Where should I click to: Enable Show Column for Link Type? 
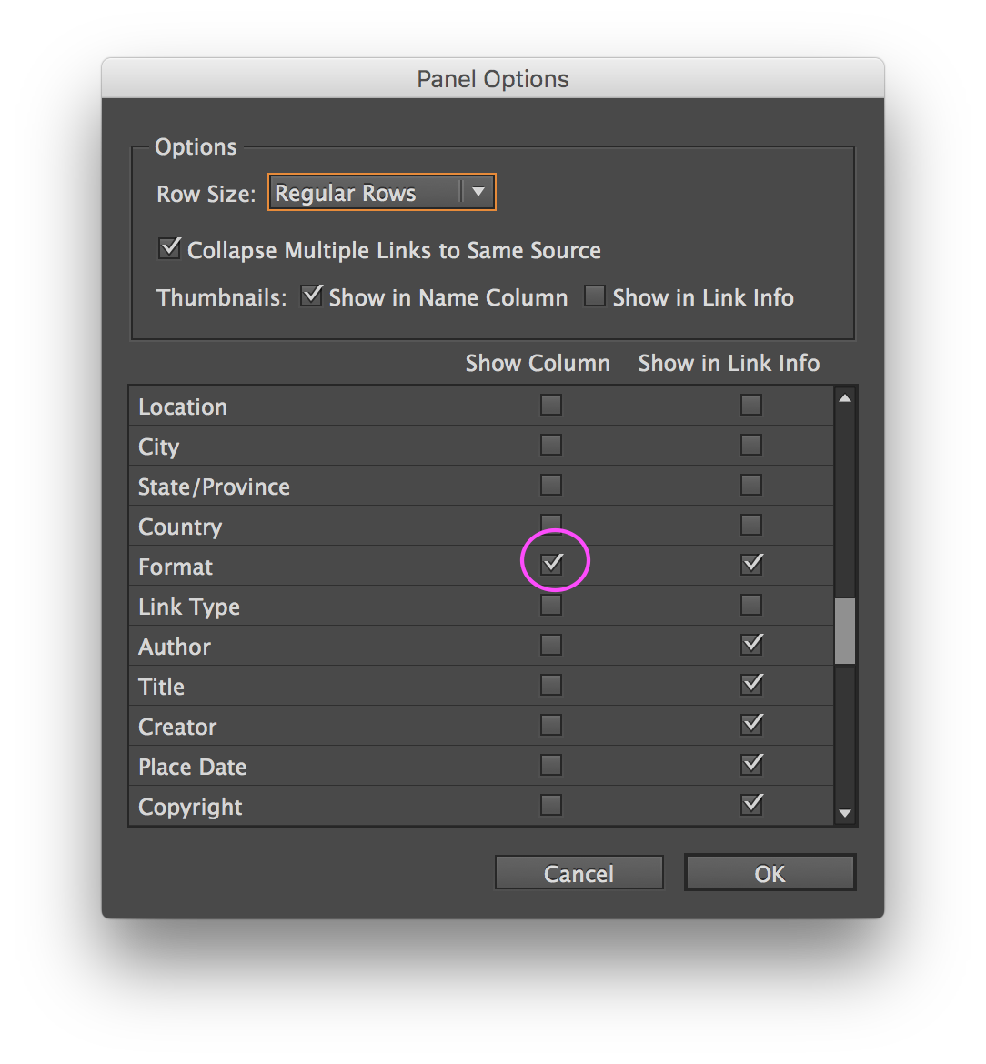(x=551, y=605)
